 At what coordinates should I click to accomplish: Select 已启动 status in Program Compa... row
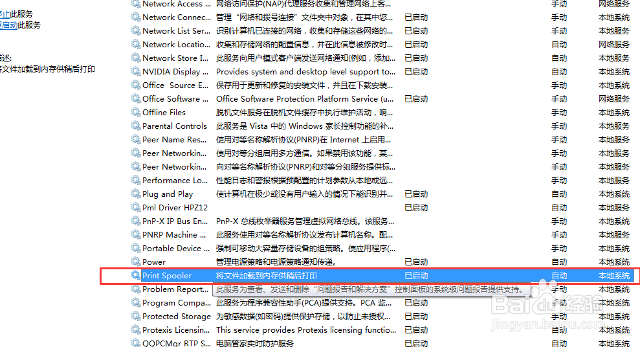[x=416, y=303]
